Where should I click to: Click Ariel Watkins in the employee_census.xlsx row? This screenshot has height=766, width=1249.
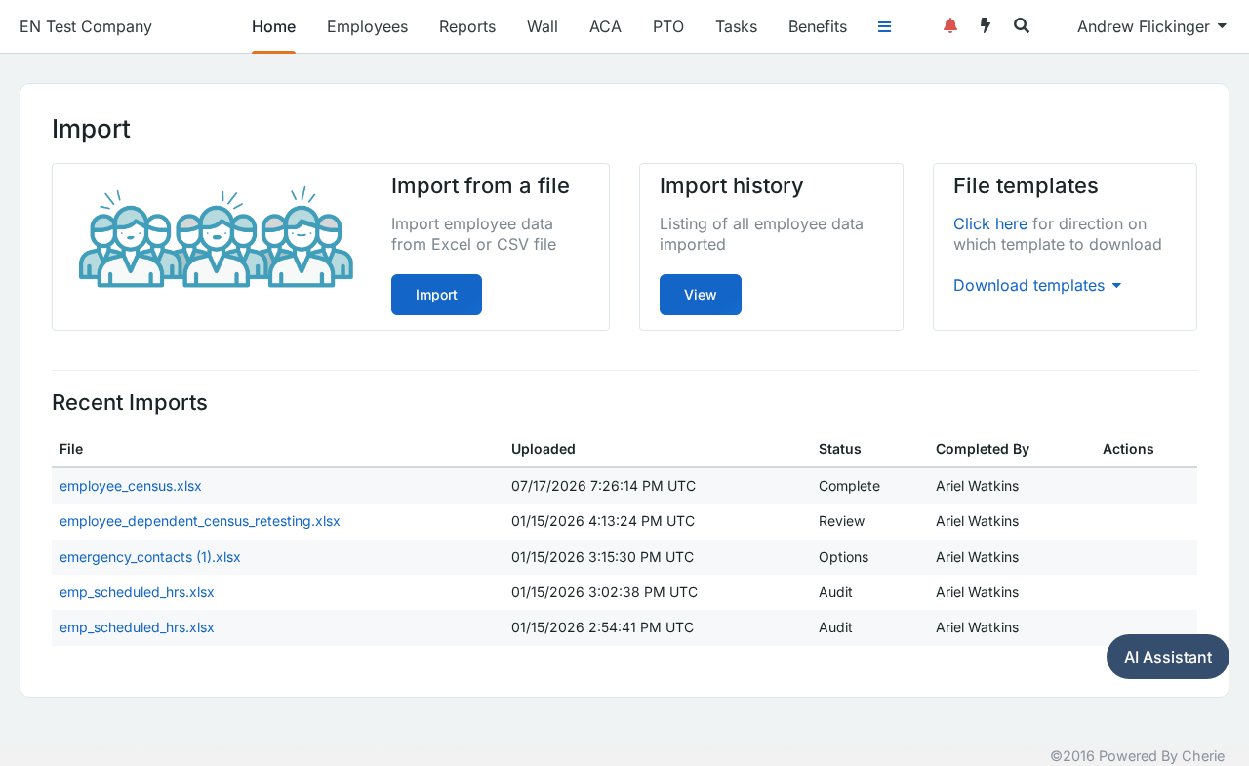(x=977, y=486)
